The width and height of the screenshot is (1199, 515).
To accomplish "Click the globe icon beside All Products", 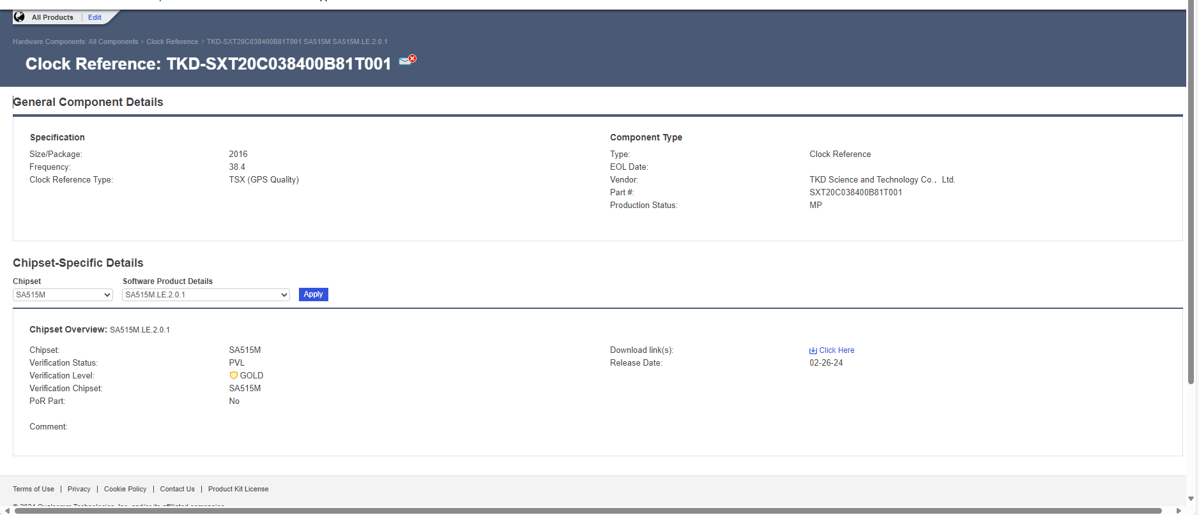I will [x=19, y=17].
